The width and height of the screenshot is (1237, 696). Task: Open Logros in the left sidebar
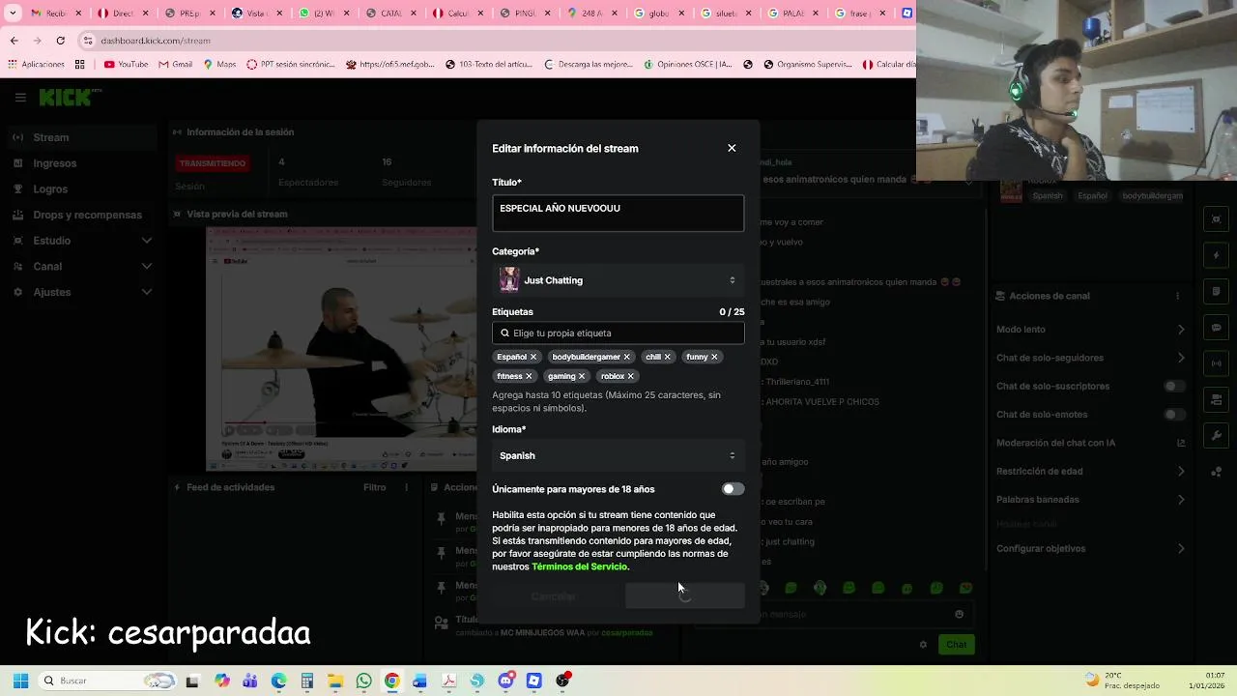coord(82,188)
